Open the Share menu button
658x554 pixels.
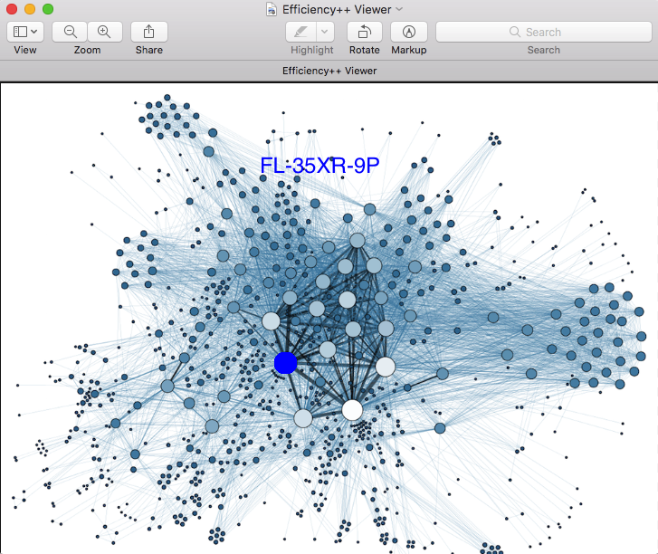(149, 32)
